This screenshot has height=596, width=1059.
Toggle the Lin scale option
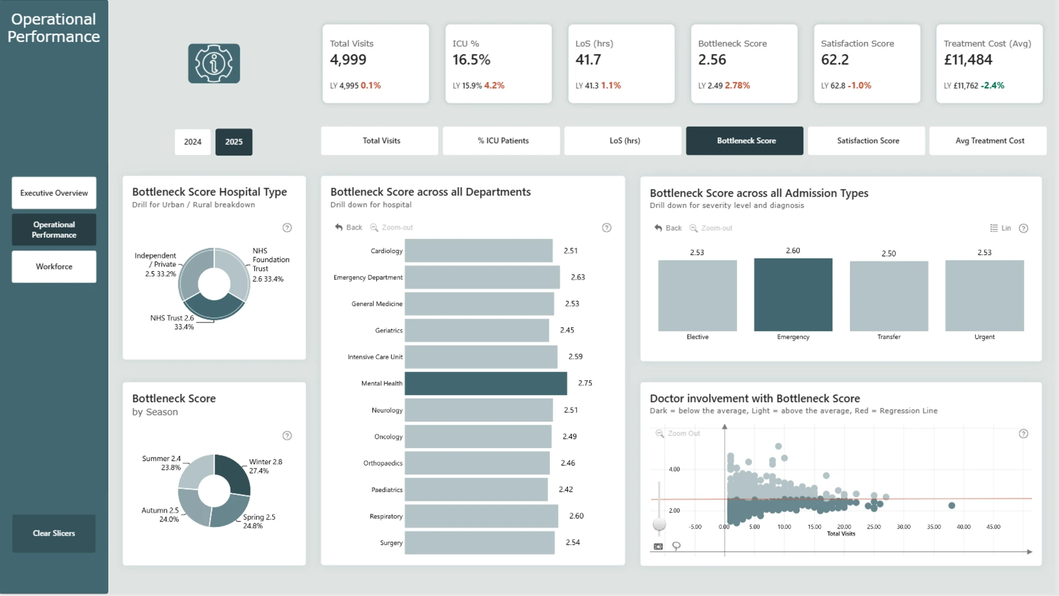(1000, 228)
